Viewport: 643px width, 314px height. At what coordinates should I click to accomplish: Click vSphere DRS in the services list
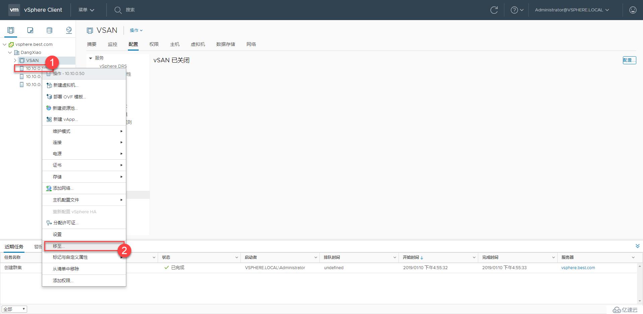coord(113,66)
